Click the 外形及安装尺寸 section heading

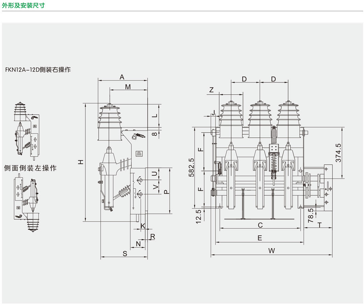[x=23, y=5]
